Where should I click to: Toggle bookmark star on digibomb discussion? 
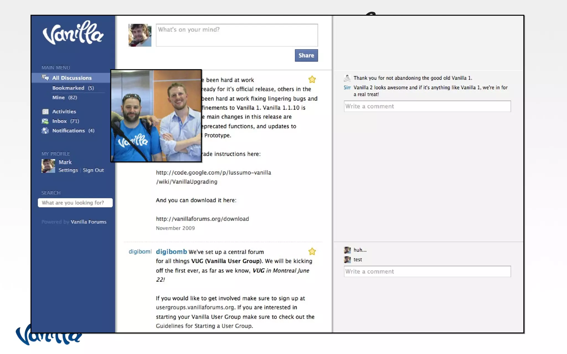(312, 251)
